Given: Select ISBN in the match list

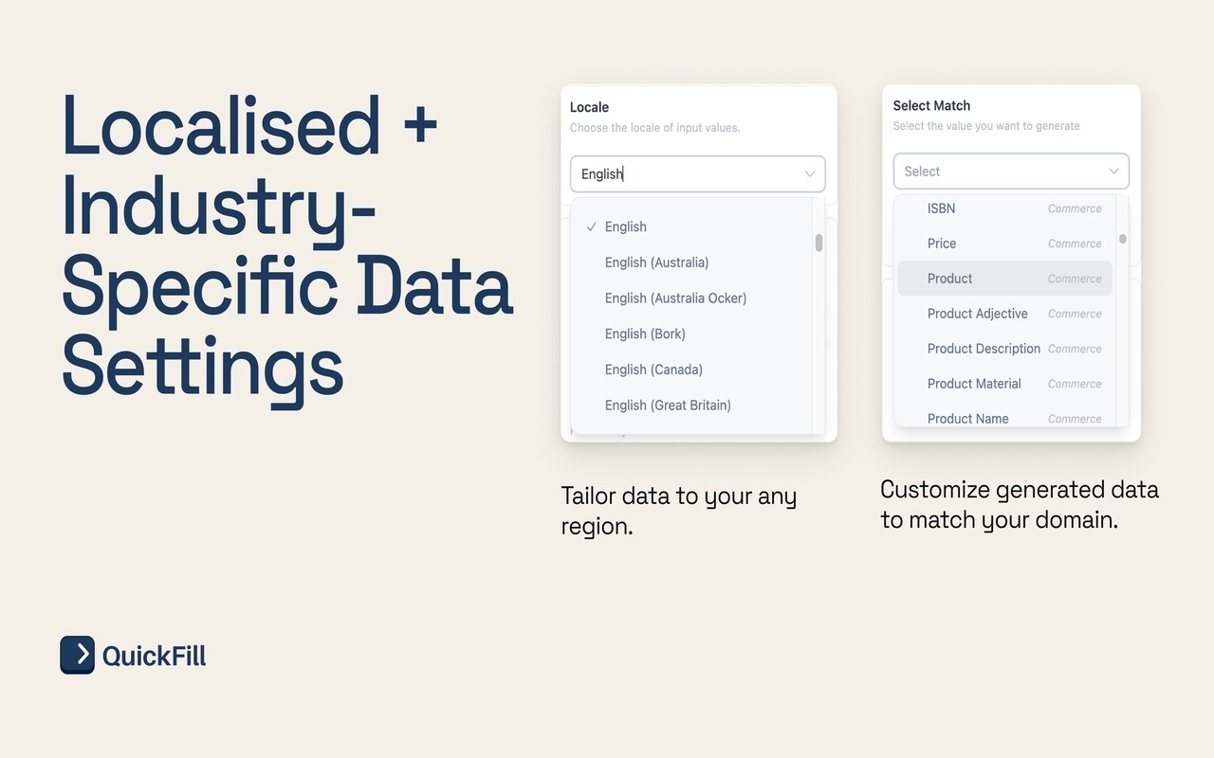Looking at the screenshot, I should coord(941,208).
